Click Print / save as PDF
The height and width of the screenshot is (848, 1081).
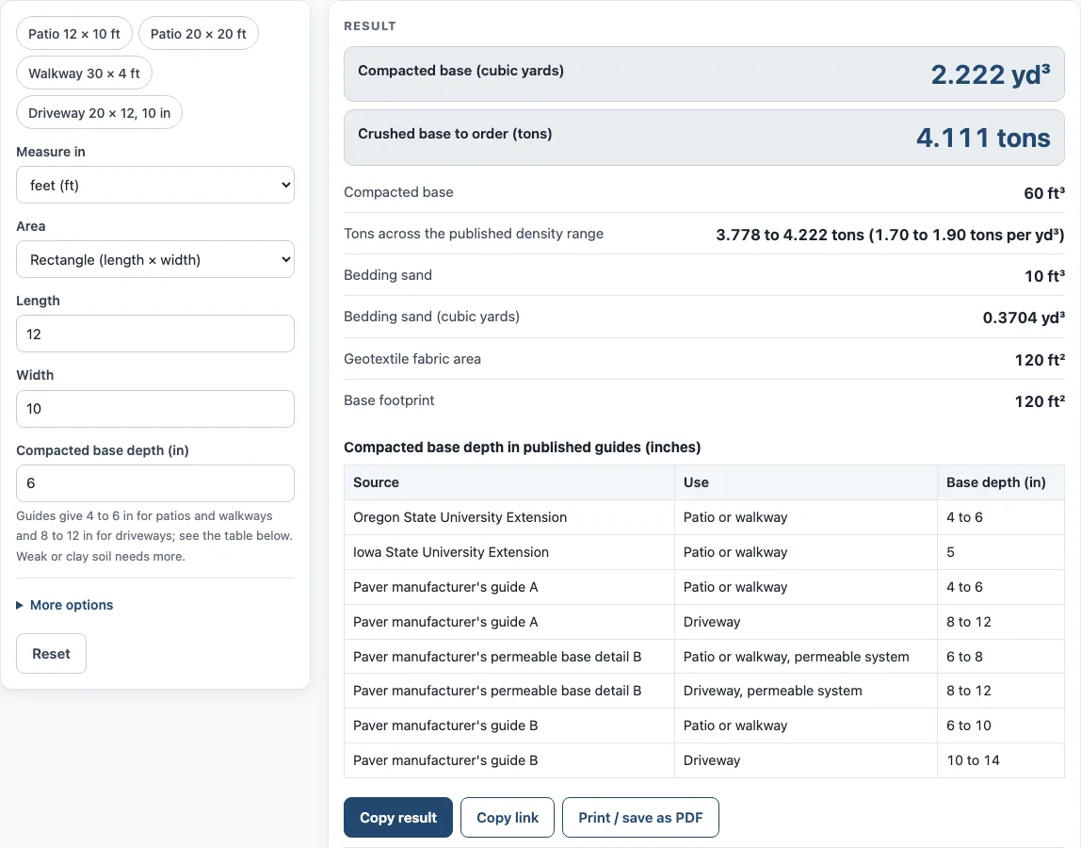pos(640,818)
